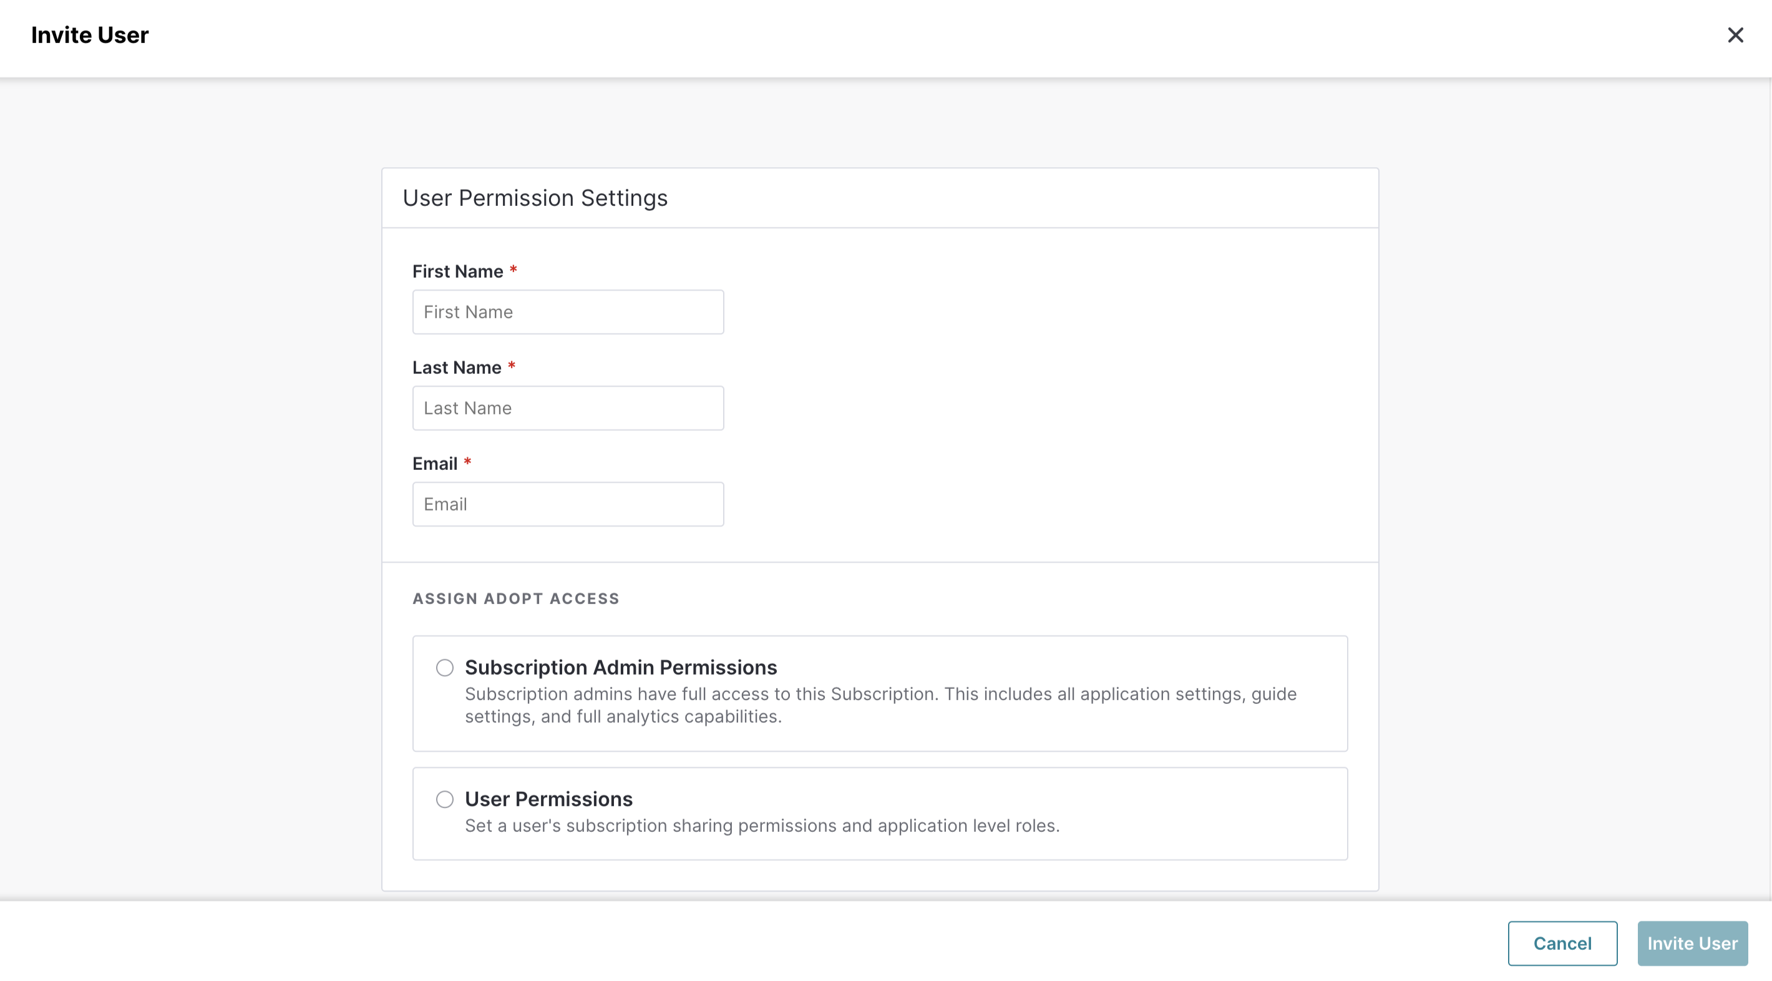
Task: Select the User Permissions radio button
Action: pos(445,799)
